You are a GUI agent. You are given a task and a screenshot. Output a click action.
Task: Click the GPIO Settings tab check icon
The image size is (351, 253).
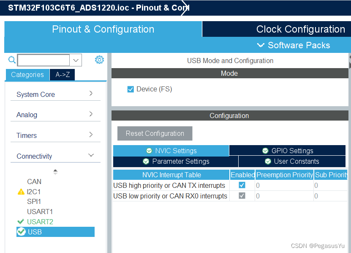tap(265, 151)
